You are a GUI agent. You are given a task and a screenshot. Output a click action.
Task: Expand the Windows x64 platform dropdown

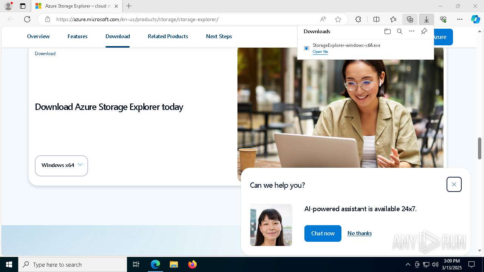tap(61, 165)
